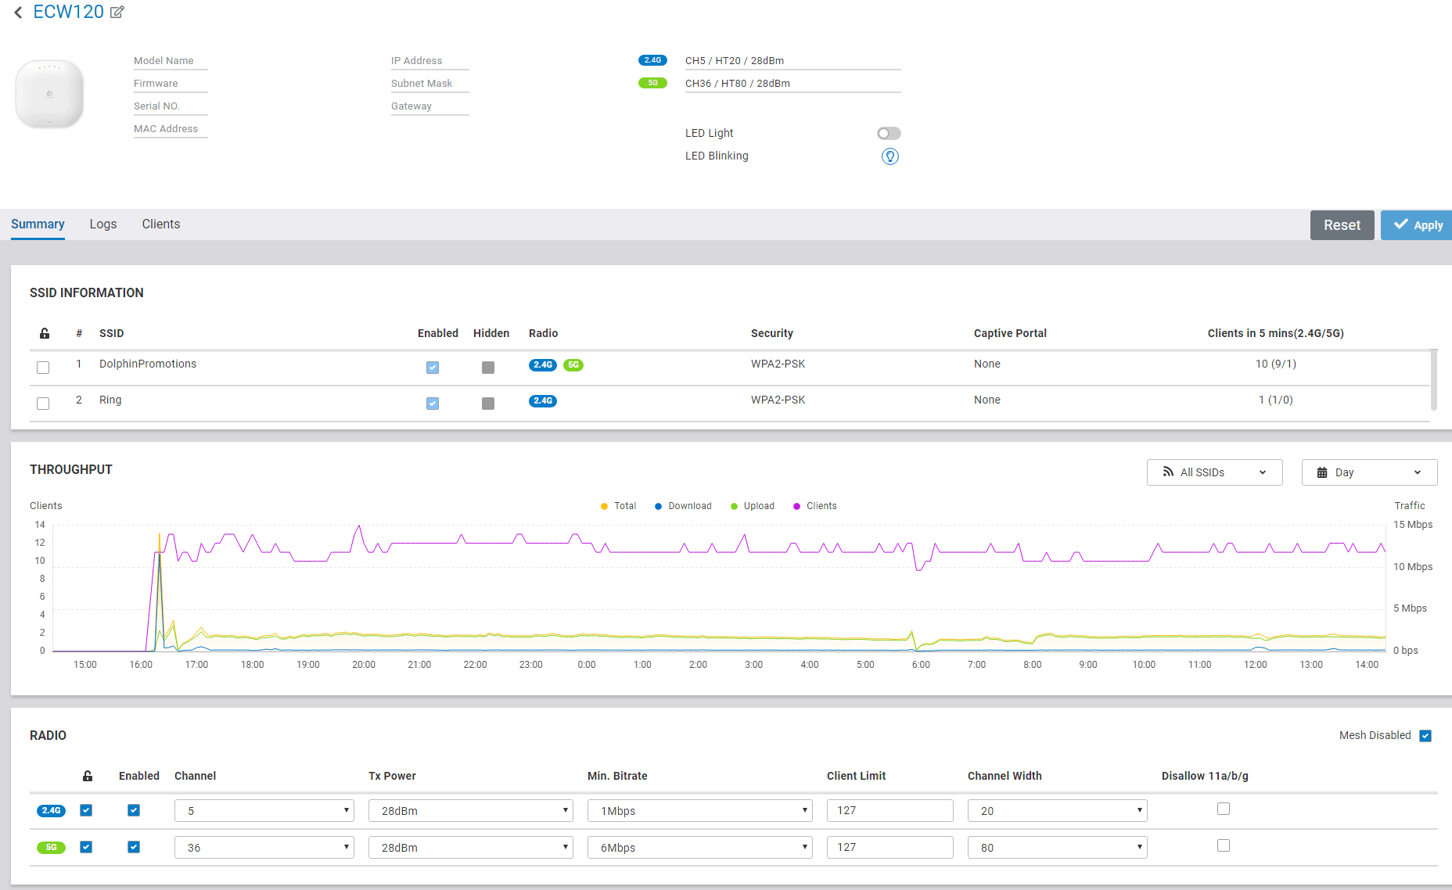This screenshot has height=890, width=1452.
Task: Toggle the Mesh Disabled checkbox
Action: 1425,736
